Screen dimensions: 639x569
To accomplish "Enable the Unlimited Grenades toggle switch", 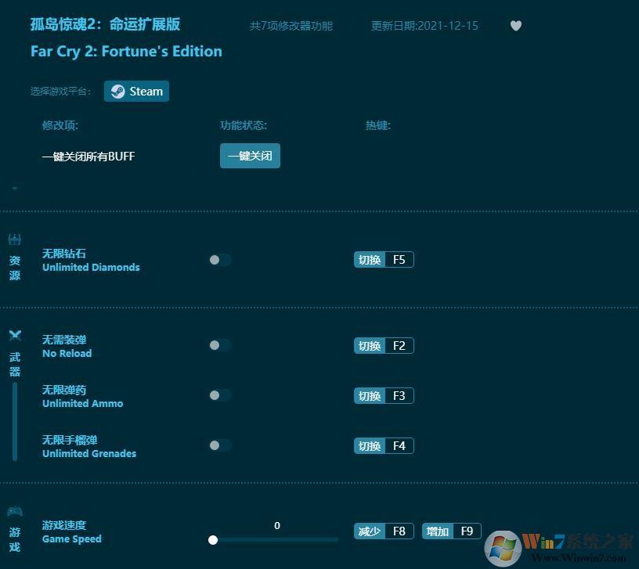I will (220, 445).
